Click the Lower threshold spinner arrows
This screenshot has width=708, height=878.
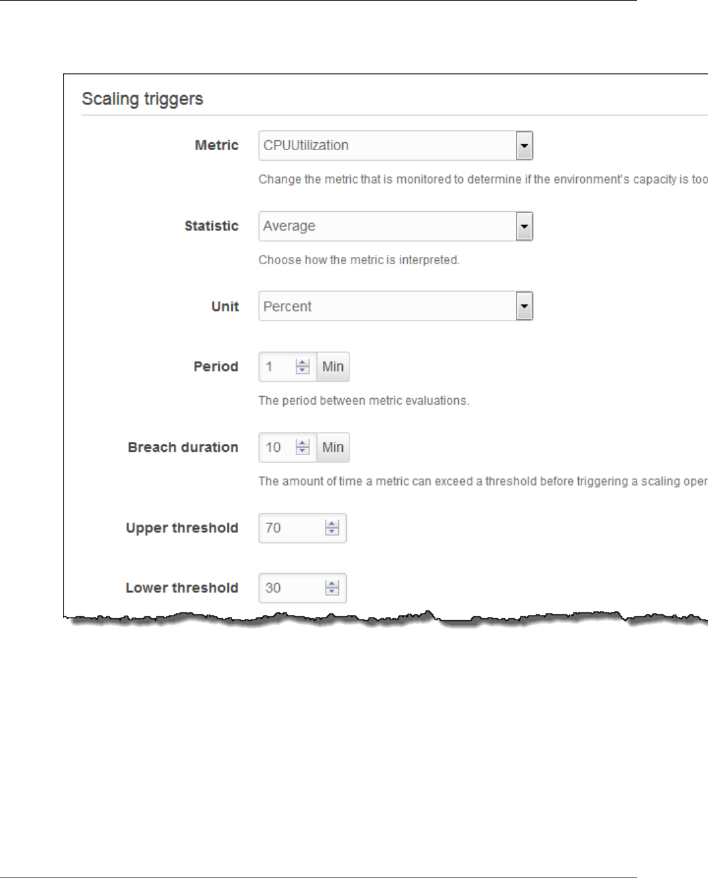coord(332,588)
